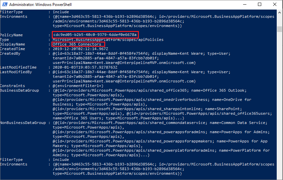Minimize the PowerShell window
283x180 pixels.
245,4
